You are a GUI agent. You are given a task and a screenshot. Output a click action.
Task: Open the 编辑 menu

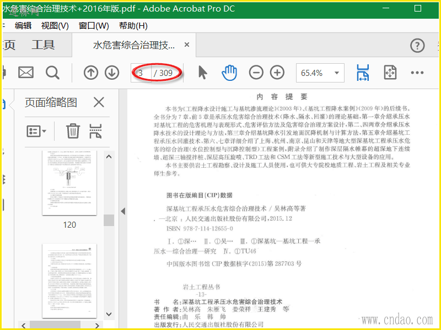[23, 26]
